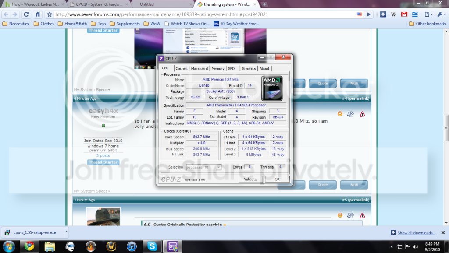Viewport: 449px width, 253px height.
Task: Open the CPU-Z taskbar icon
Action: 173,246
